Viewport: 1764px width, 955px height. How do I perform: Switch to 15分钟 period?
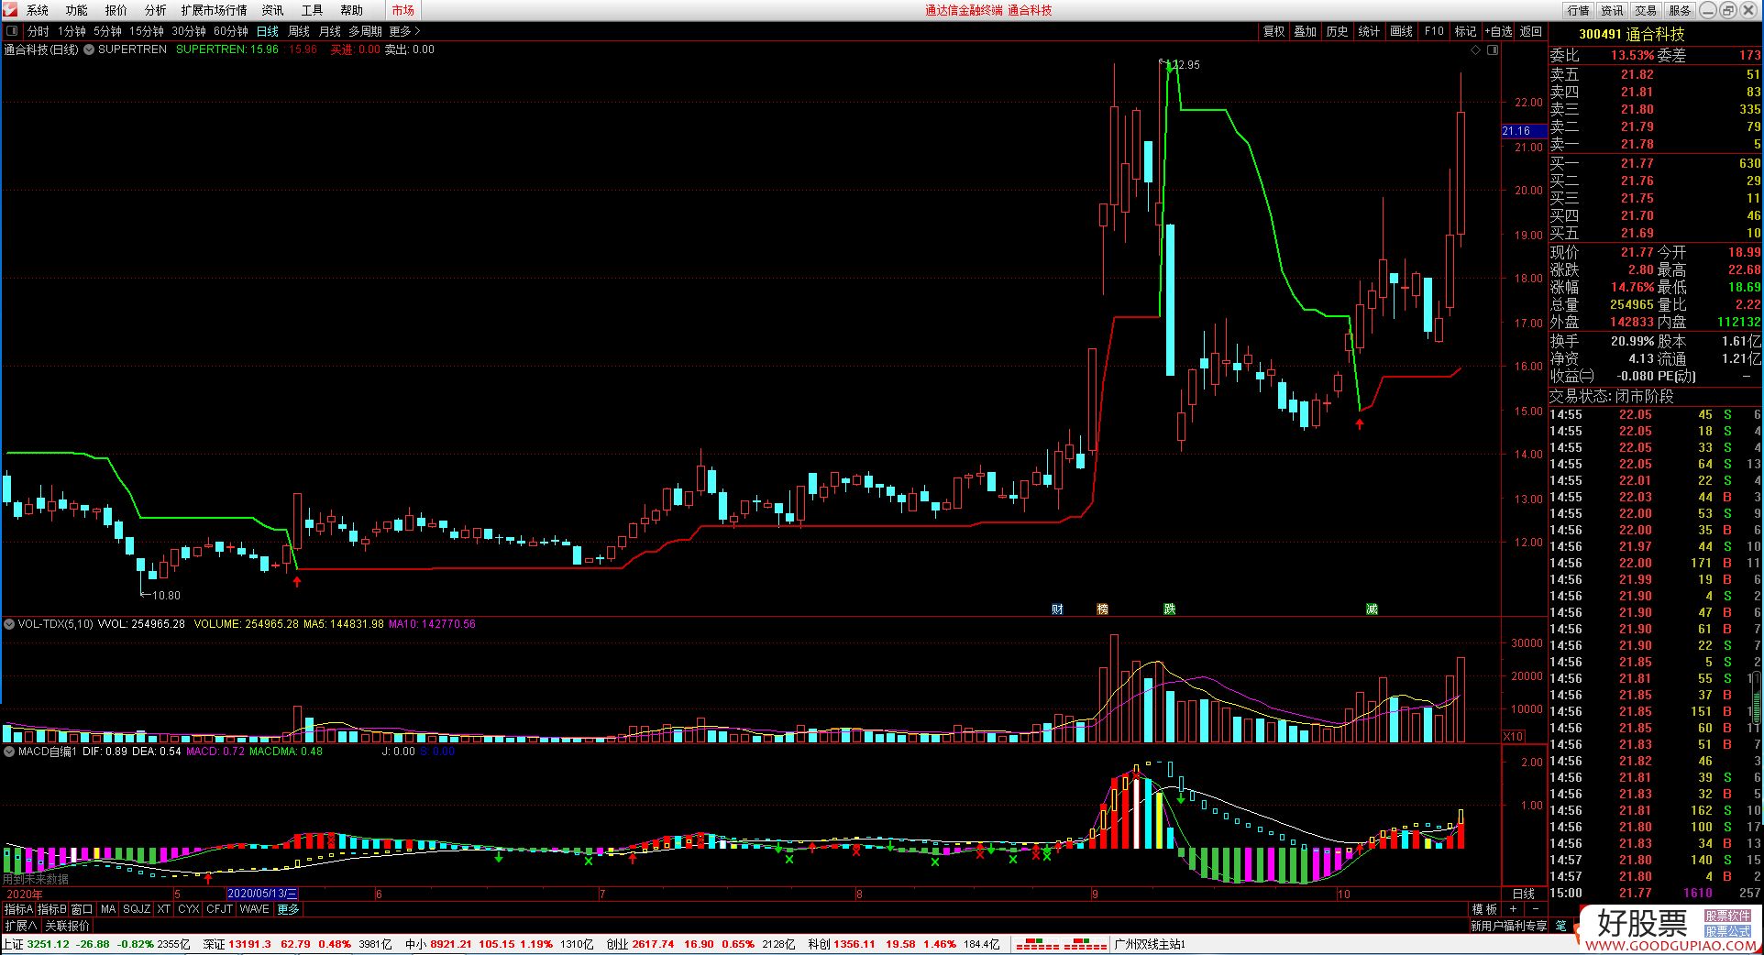tap(146, 31)
